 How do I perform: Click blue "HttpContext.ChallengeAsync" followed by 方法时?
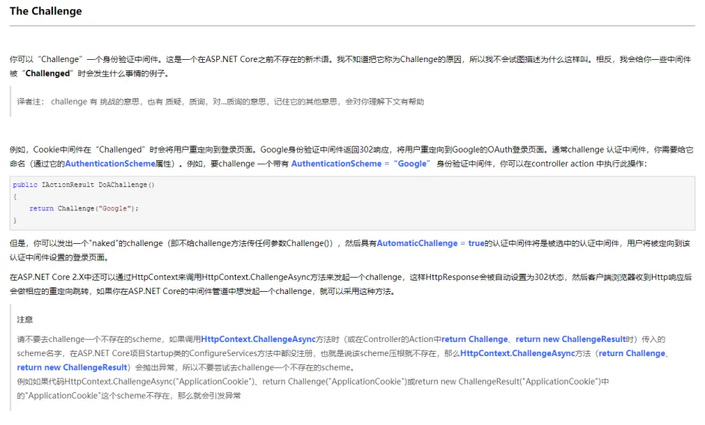coord(258,339)
